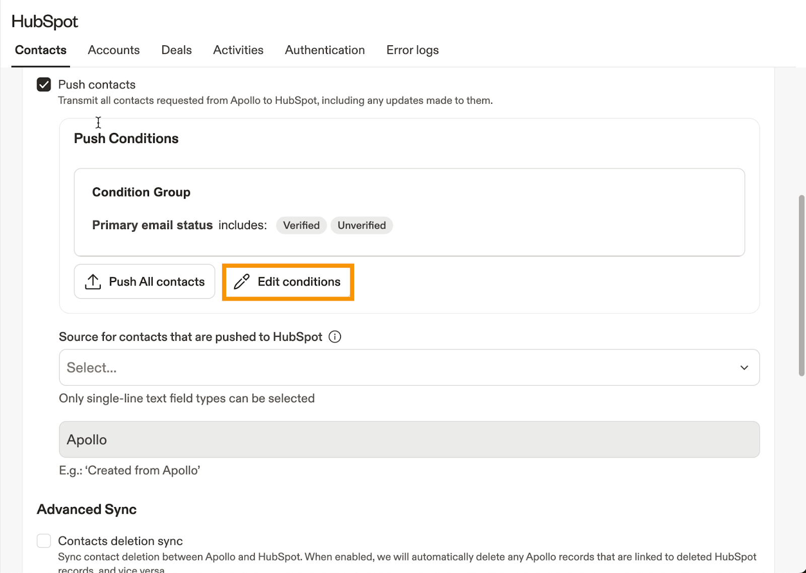Enable Contacts deletion sync checkbox
This screenshot has width=806, height=573.
44,541
